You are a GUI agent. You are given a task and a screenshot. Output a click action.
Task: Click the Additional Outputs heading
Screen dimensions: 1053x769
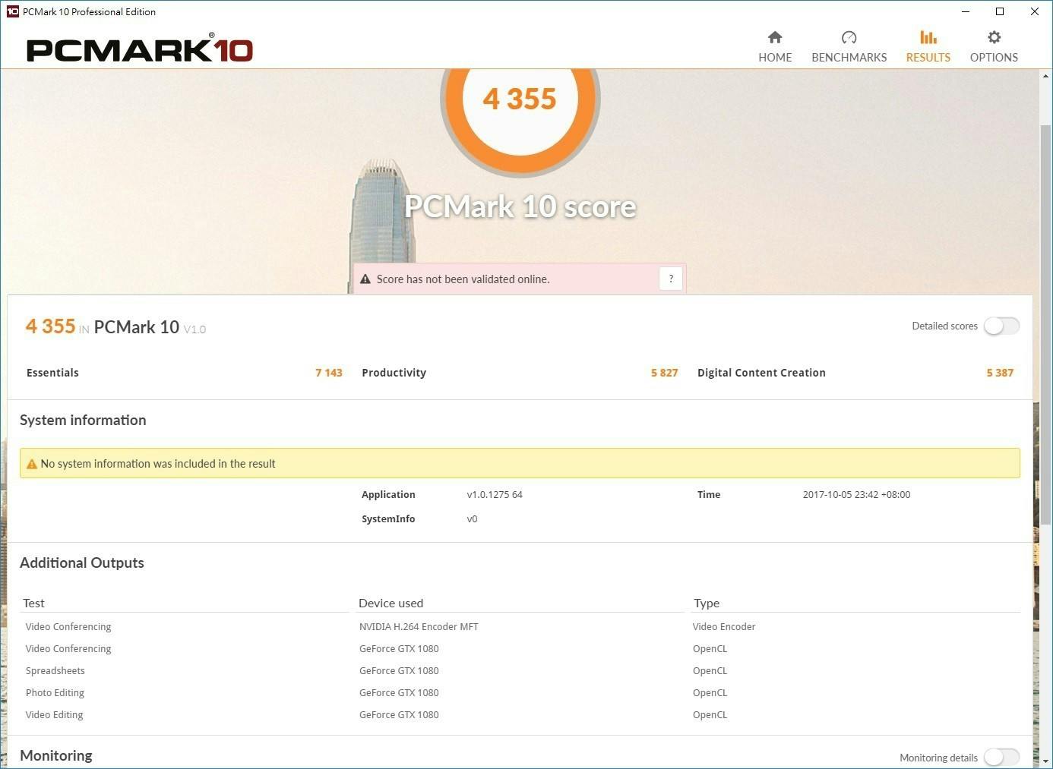point(82,563)
